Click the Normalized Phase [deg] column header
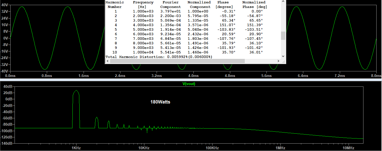 click(255, 5)
